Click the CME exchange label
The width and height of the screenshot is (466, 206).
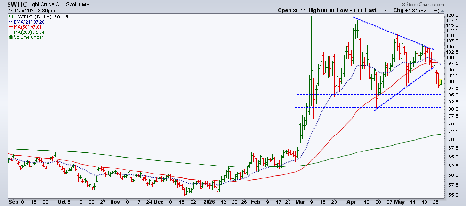pyautogui.click(x=85, y=5)
